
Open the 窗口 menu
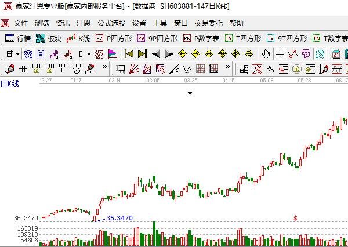click(181, 23)
